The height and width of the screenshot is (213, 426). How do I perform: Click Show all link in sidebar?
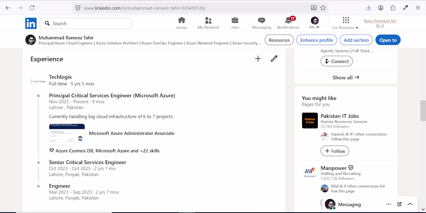(x=345, y=78)
